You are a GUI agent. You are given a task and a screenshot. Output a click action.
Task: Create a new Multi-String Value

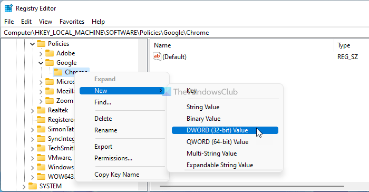tap(225, 153)
